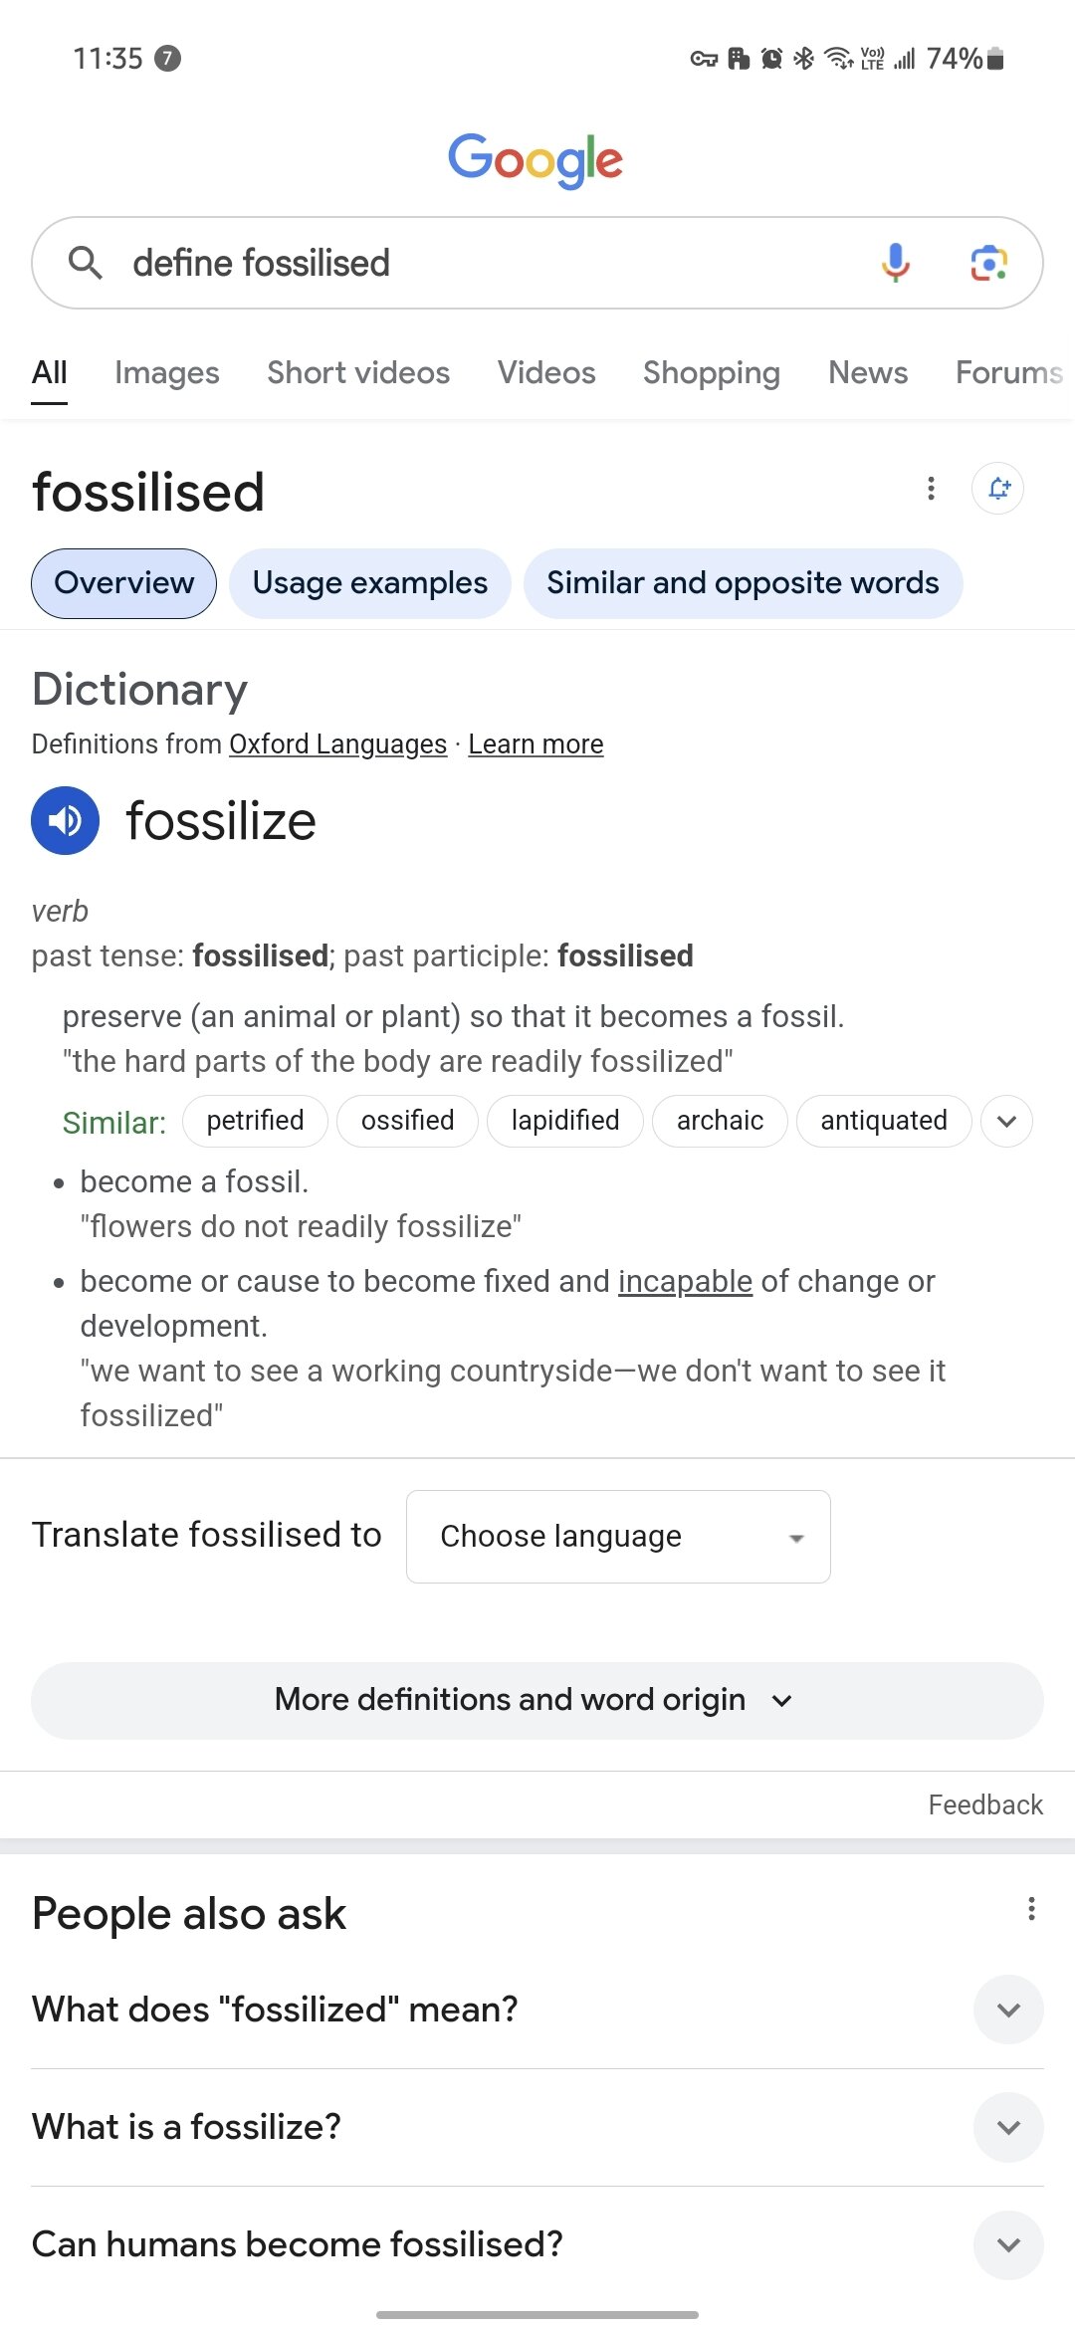Open the fossilised card options menu
This screenshot has width=1075, height=2329.
[x=931, y=489]
